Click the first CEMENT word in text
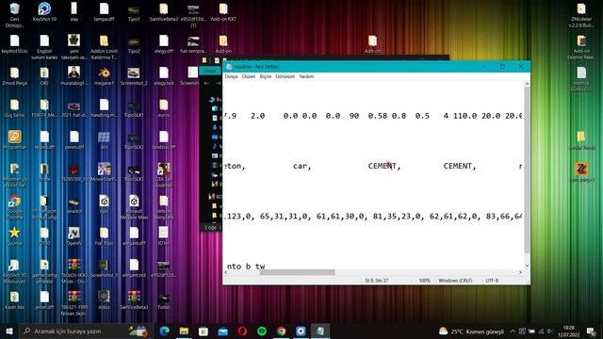Image resolution: width=603 pixels, height=339 pixels. [x=384, y=166]
